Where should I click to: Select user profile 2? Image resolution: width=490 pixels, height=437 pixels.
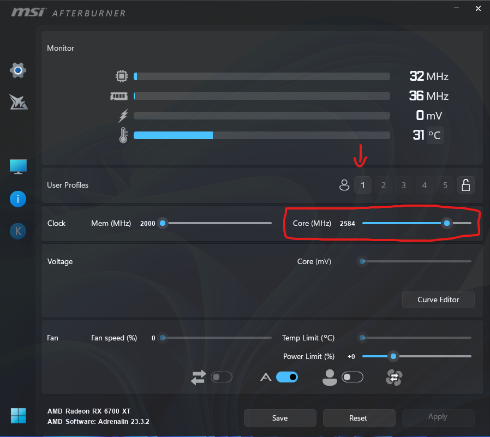pyautogui.click(x=384, y=185)
